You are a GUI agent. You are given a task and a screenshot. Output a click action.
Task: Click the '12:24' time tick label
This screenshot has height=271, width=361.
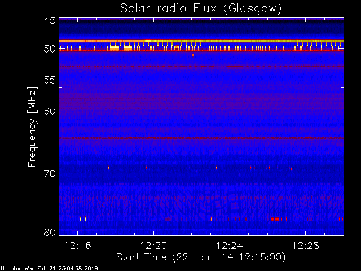[230, 246]
